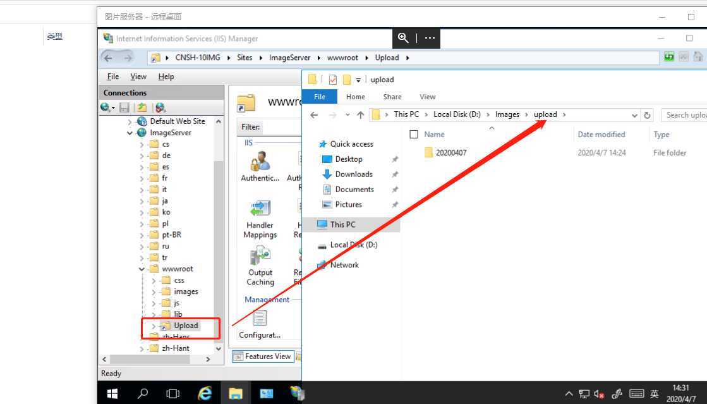Viewport: 707px width, 404px height.
Task: Expand the images folder under wwwroot
Action: (154, 292)
